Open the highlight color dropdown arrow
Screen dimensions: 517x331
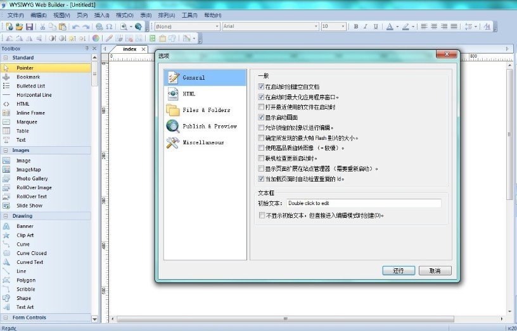point(413,27)
